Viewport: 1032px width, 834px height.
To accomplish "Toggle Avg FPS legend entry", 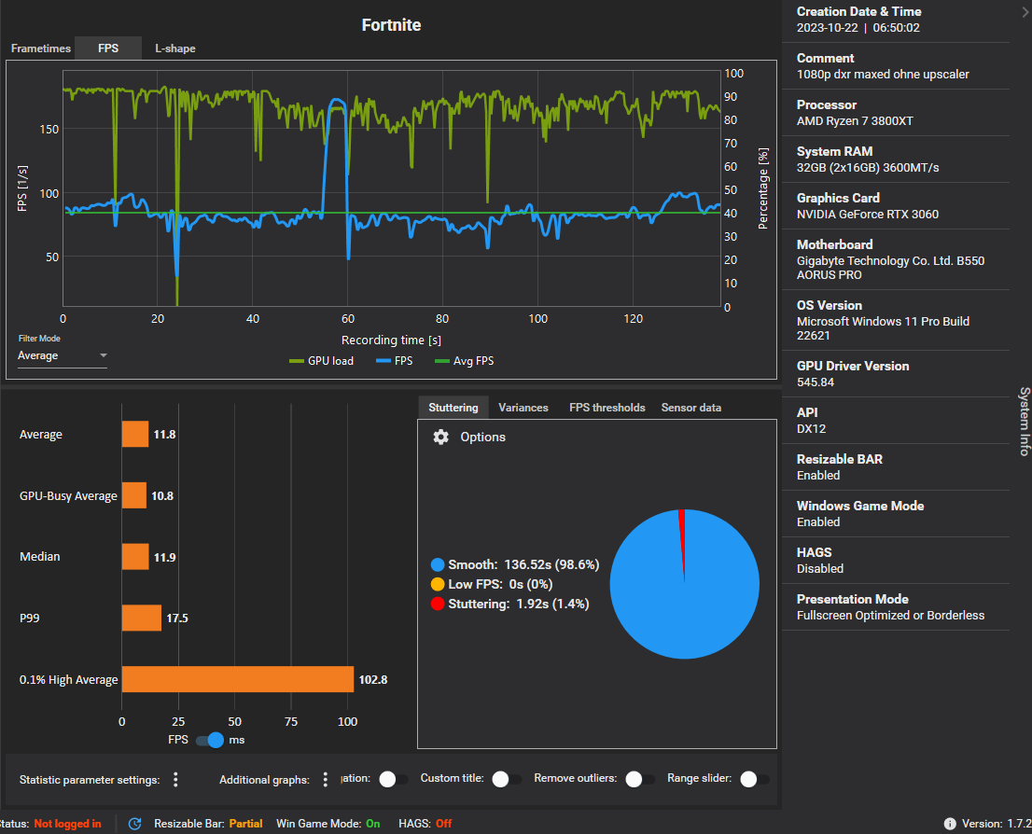I will [465, 361].
